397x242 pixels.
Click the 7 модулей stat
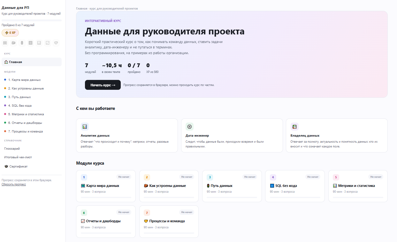click(x=90, y=68)
